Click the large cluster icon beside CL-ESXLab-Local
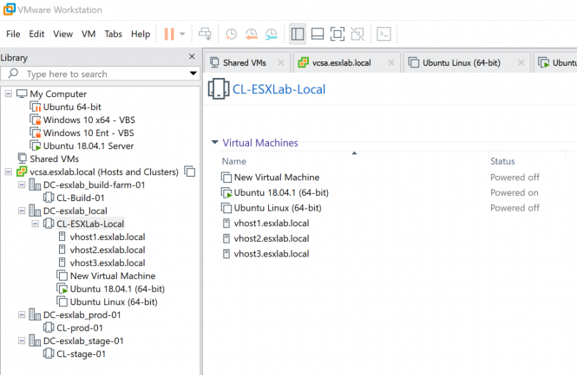 [x=219, y=89]
